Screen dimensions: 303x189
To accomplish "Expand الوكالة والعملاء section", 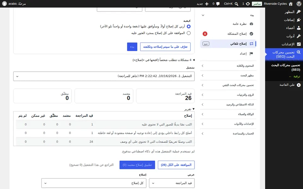I will pos(228,114).
